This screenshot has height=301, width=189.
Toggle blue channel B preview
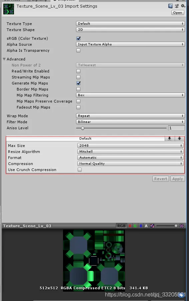(141, 226)
